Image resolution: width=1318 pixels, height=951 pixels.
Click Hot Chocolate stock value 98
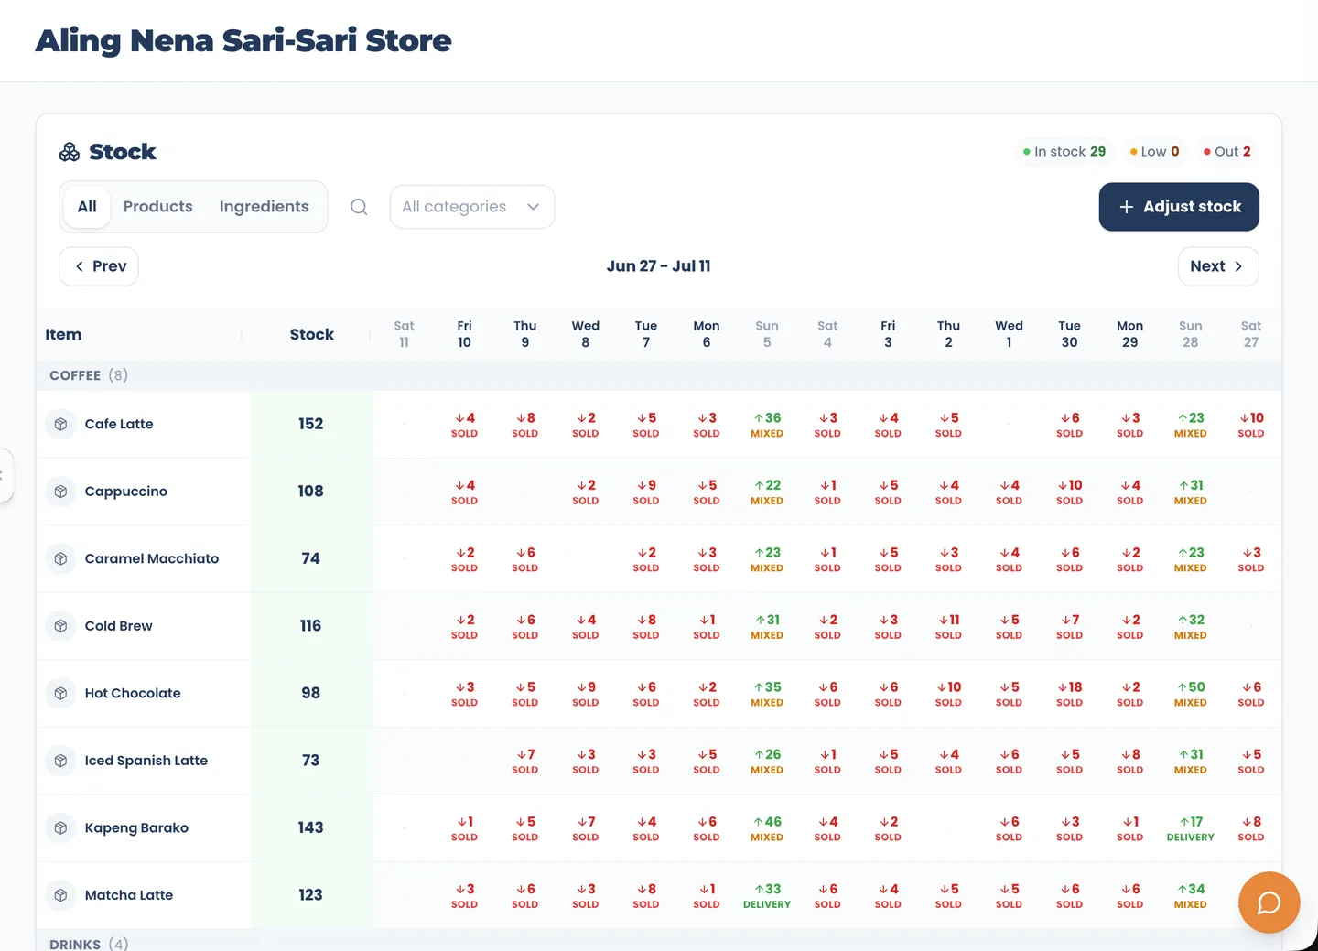tap(311, 693)
